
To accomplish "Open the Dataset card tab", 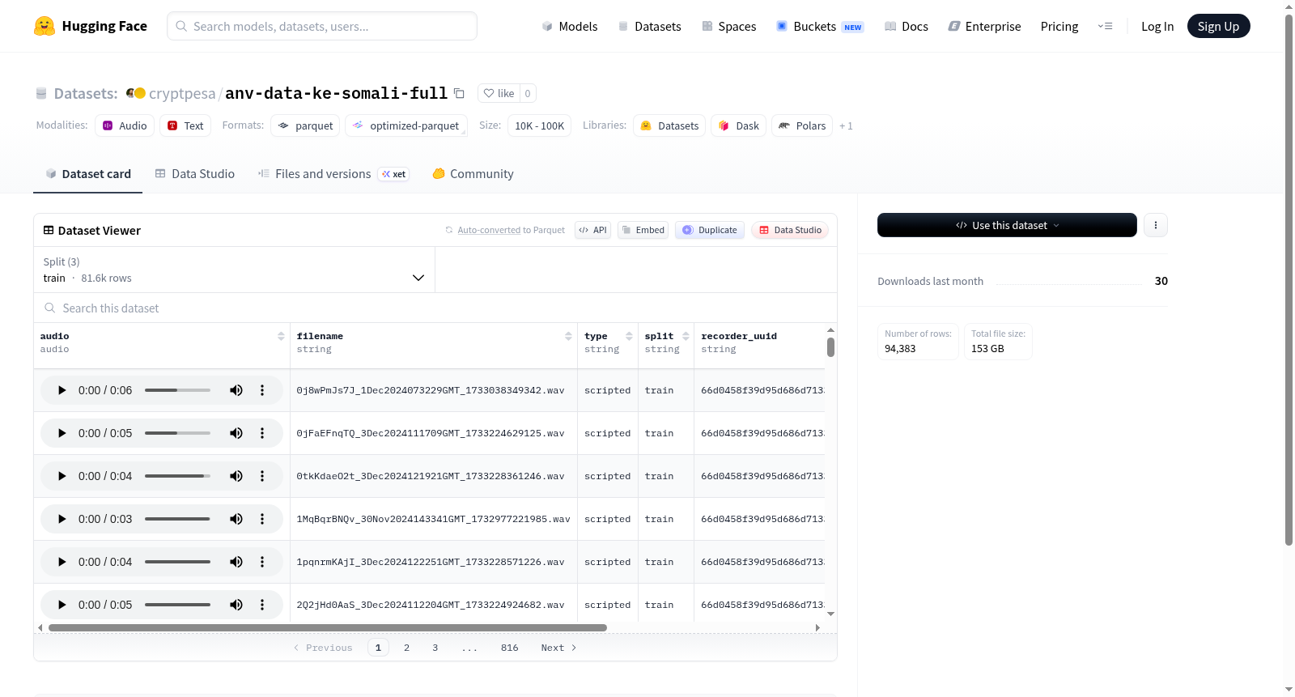I will tap(88, 174).
